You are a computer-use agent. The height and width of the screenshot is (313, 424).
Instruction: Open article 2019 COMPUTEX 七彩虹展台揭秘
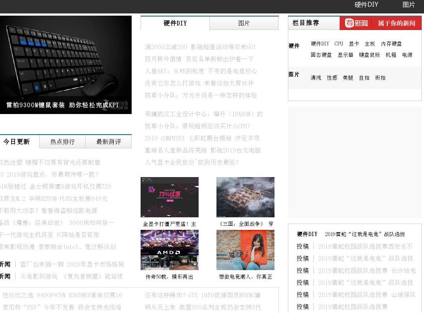tap(202, 138)
